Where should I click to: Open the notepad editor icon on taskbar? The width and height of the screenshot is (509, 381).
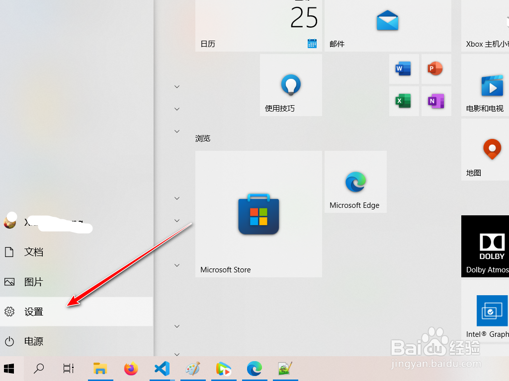click(285, 369)
